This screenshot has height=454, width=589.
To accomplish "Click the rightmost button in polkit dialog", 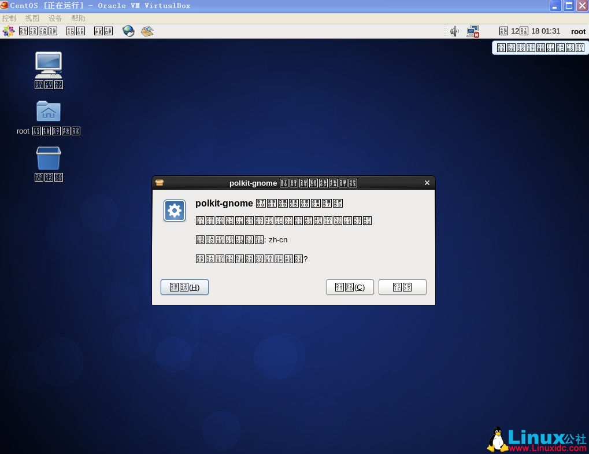I will pyautogui.click(x=402, y=287).
